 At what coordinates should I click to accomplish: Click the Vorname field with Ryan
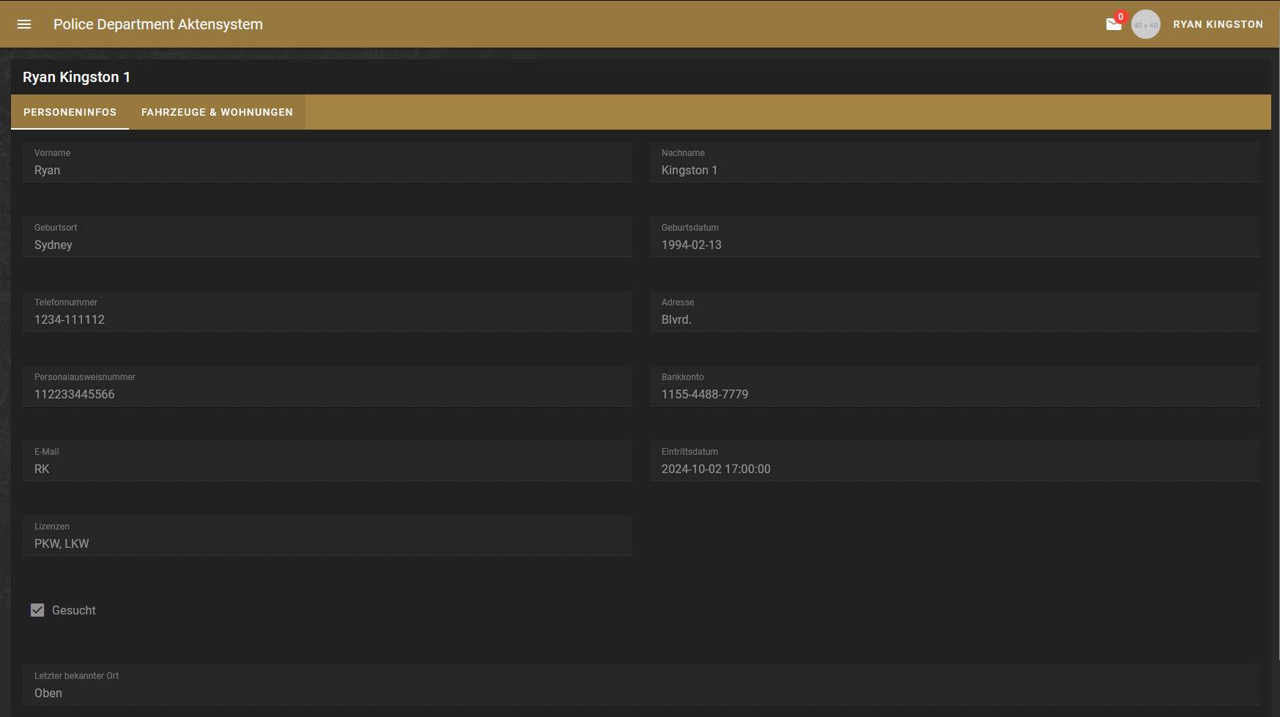[x=328, y=162]
